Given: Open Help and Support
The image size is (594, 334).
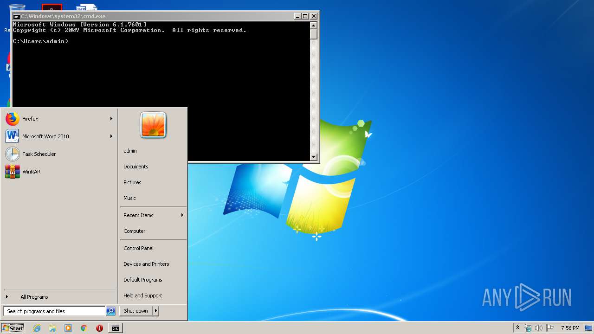Looking at the screenshot, I should point(153,295).
